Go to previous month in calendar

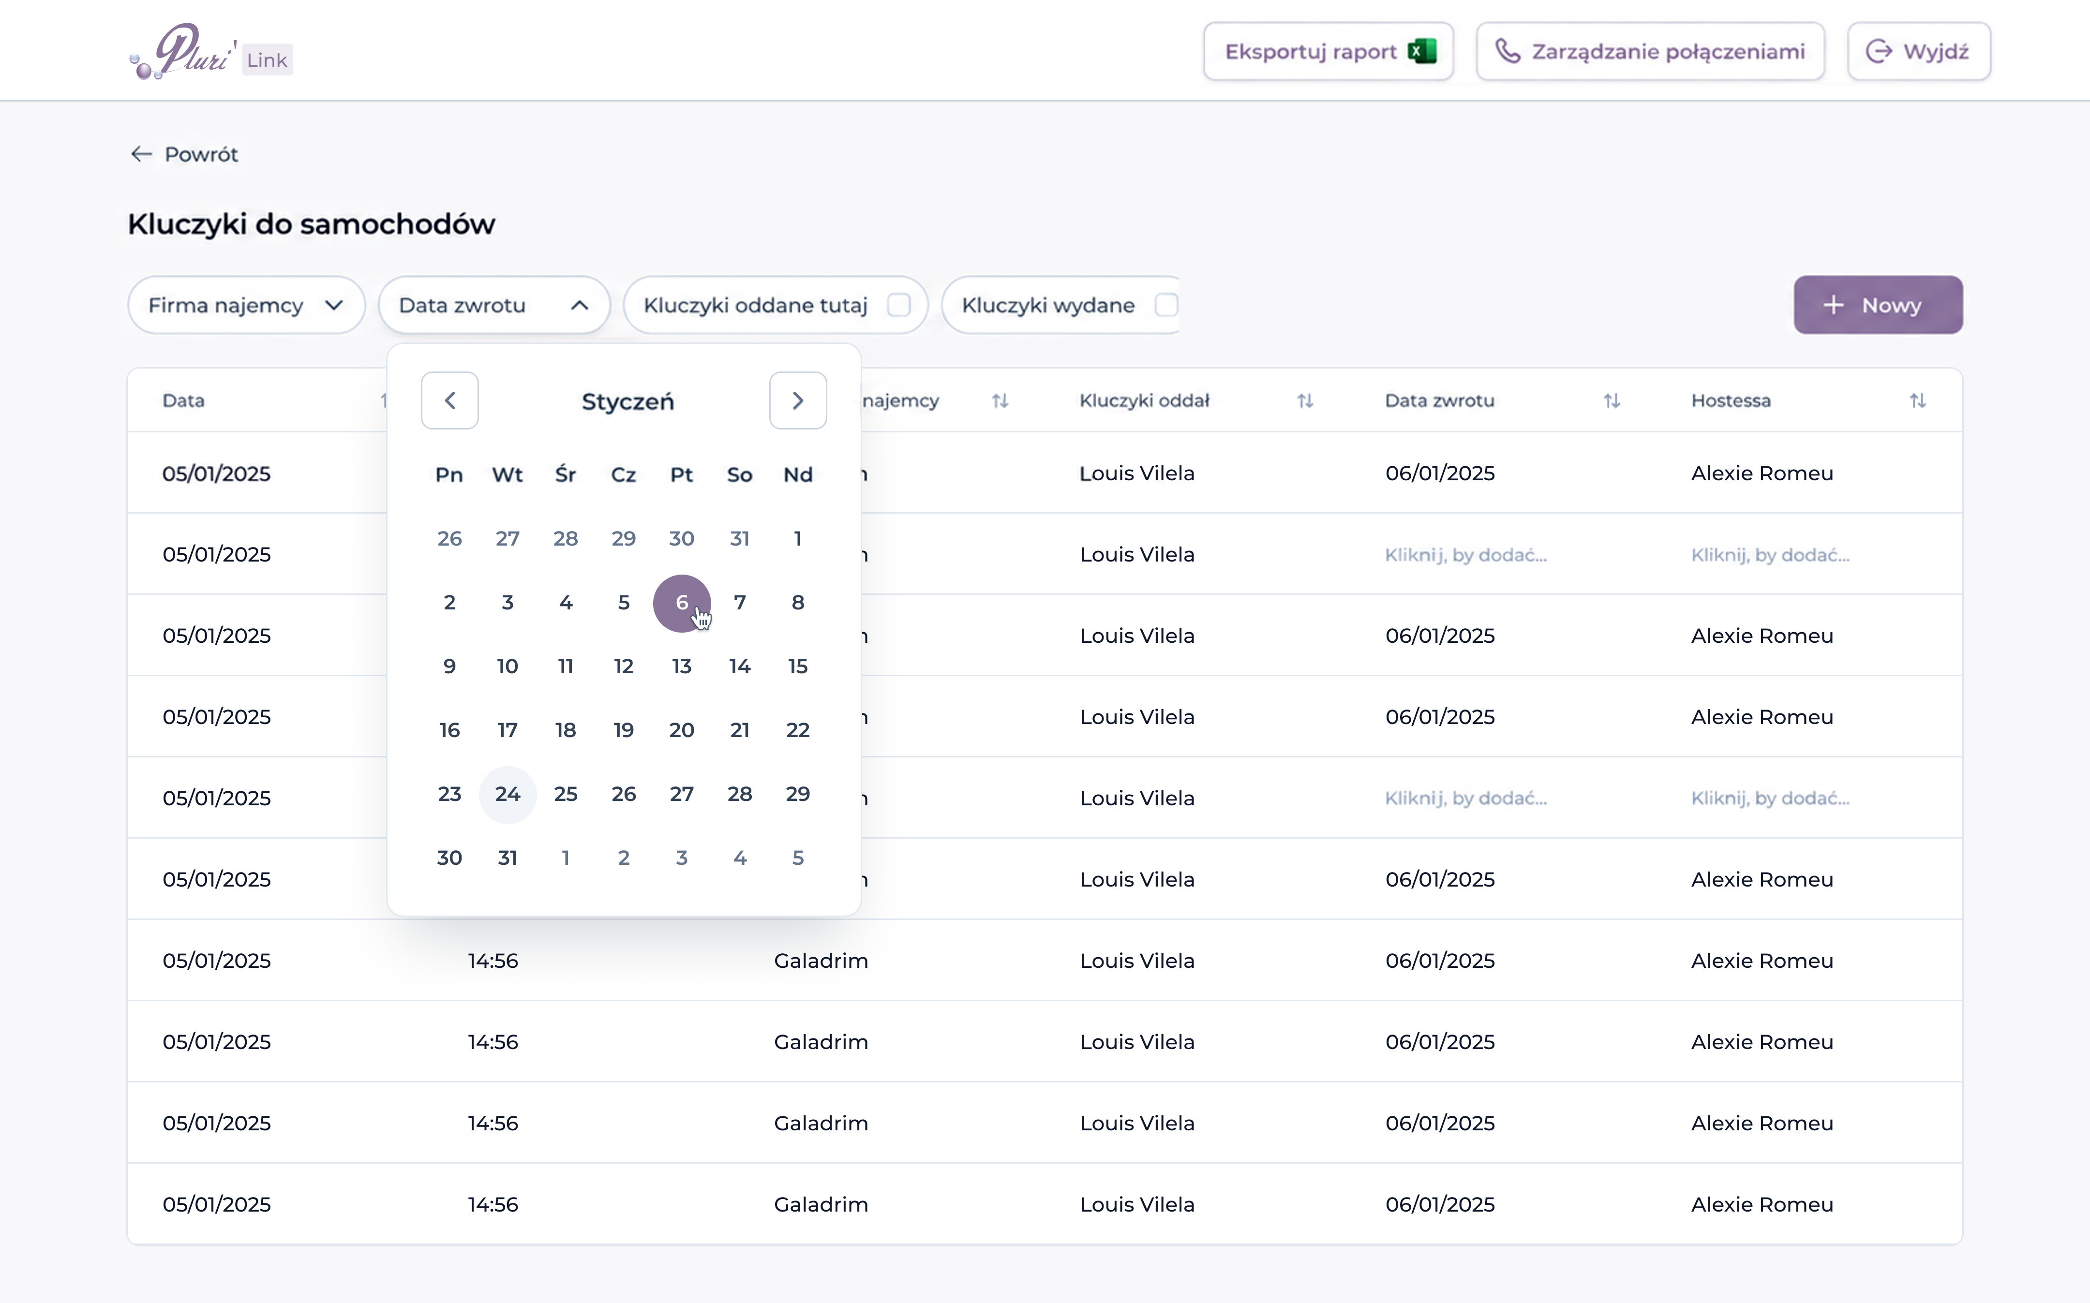point(450,401)
